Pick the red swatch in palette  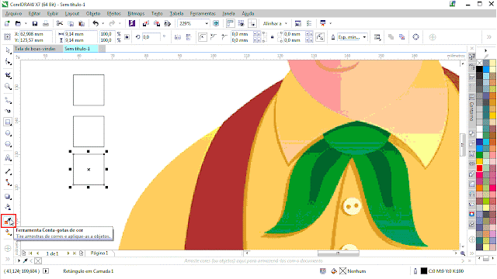[480, 167]
